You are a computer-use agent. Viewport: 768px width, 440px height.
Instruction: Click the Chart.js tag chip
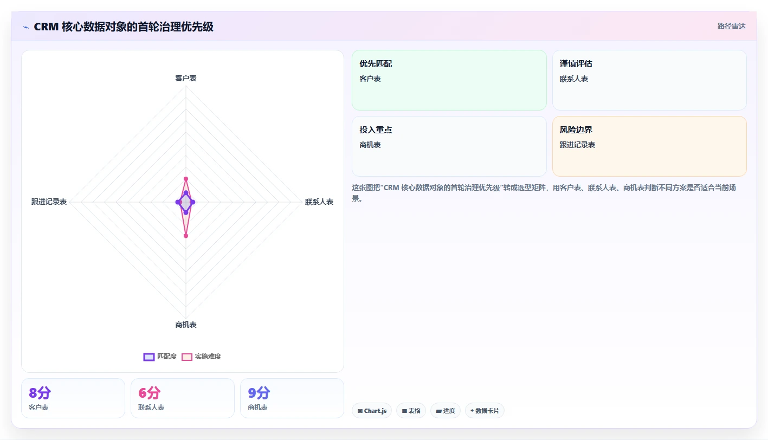point(372,411)
